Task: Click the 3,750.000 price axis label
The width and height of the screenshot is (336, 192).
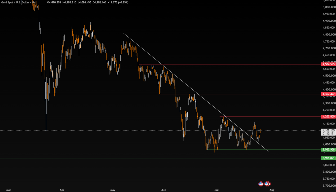Action: tap(329, 179)
